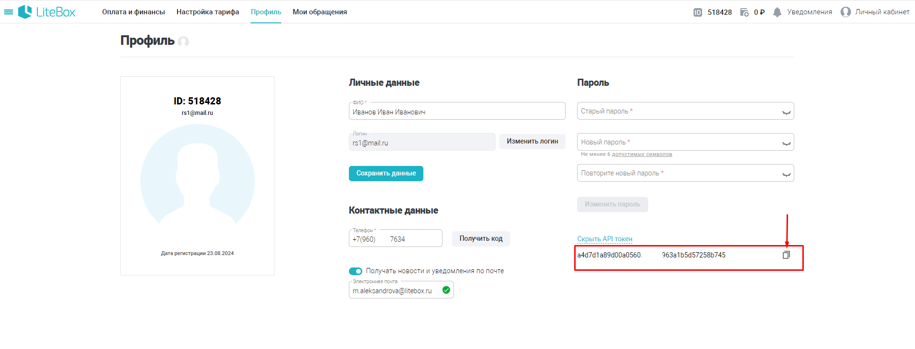Click the green verified email checkmark

(x=446, y=290)
